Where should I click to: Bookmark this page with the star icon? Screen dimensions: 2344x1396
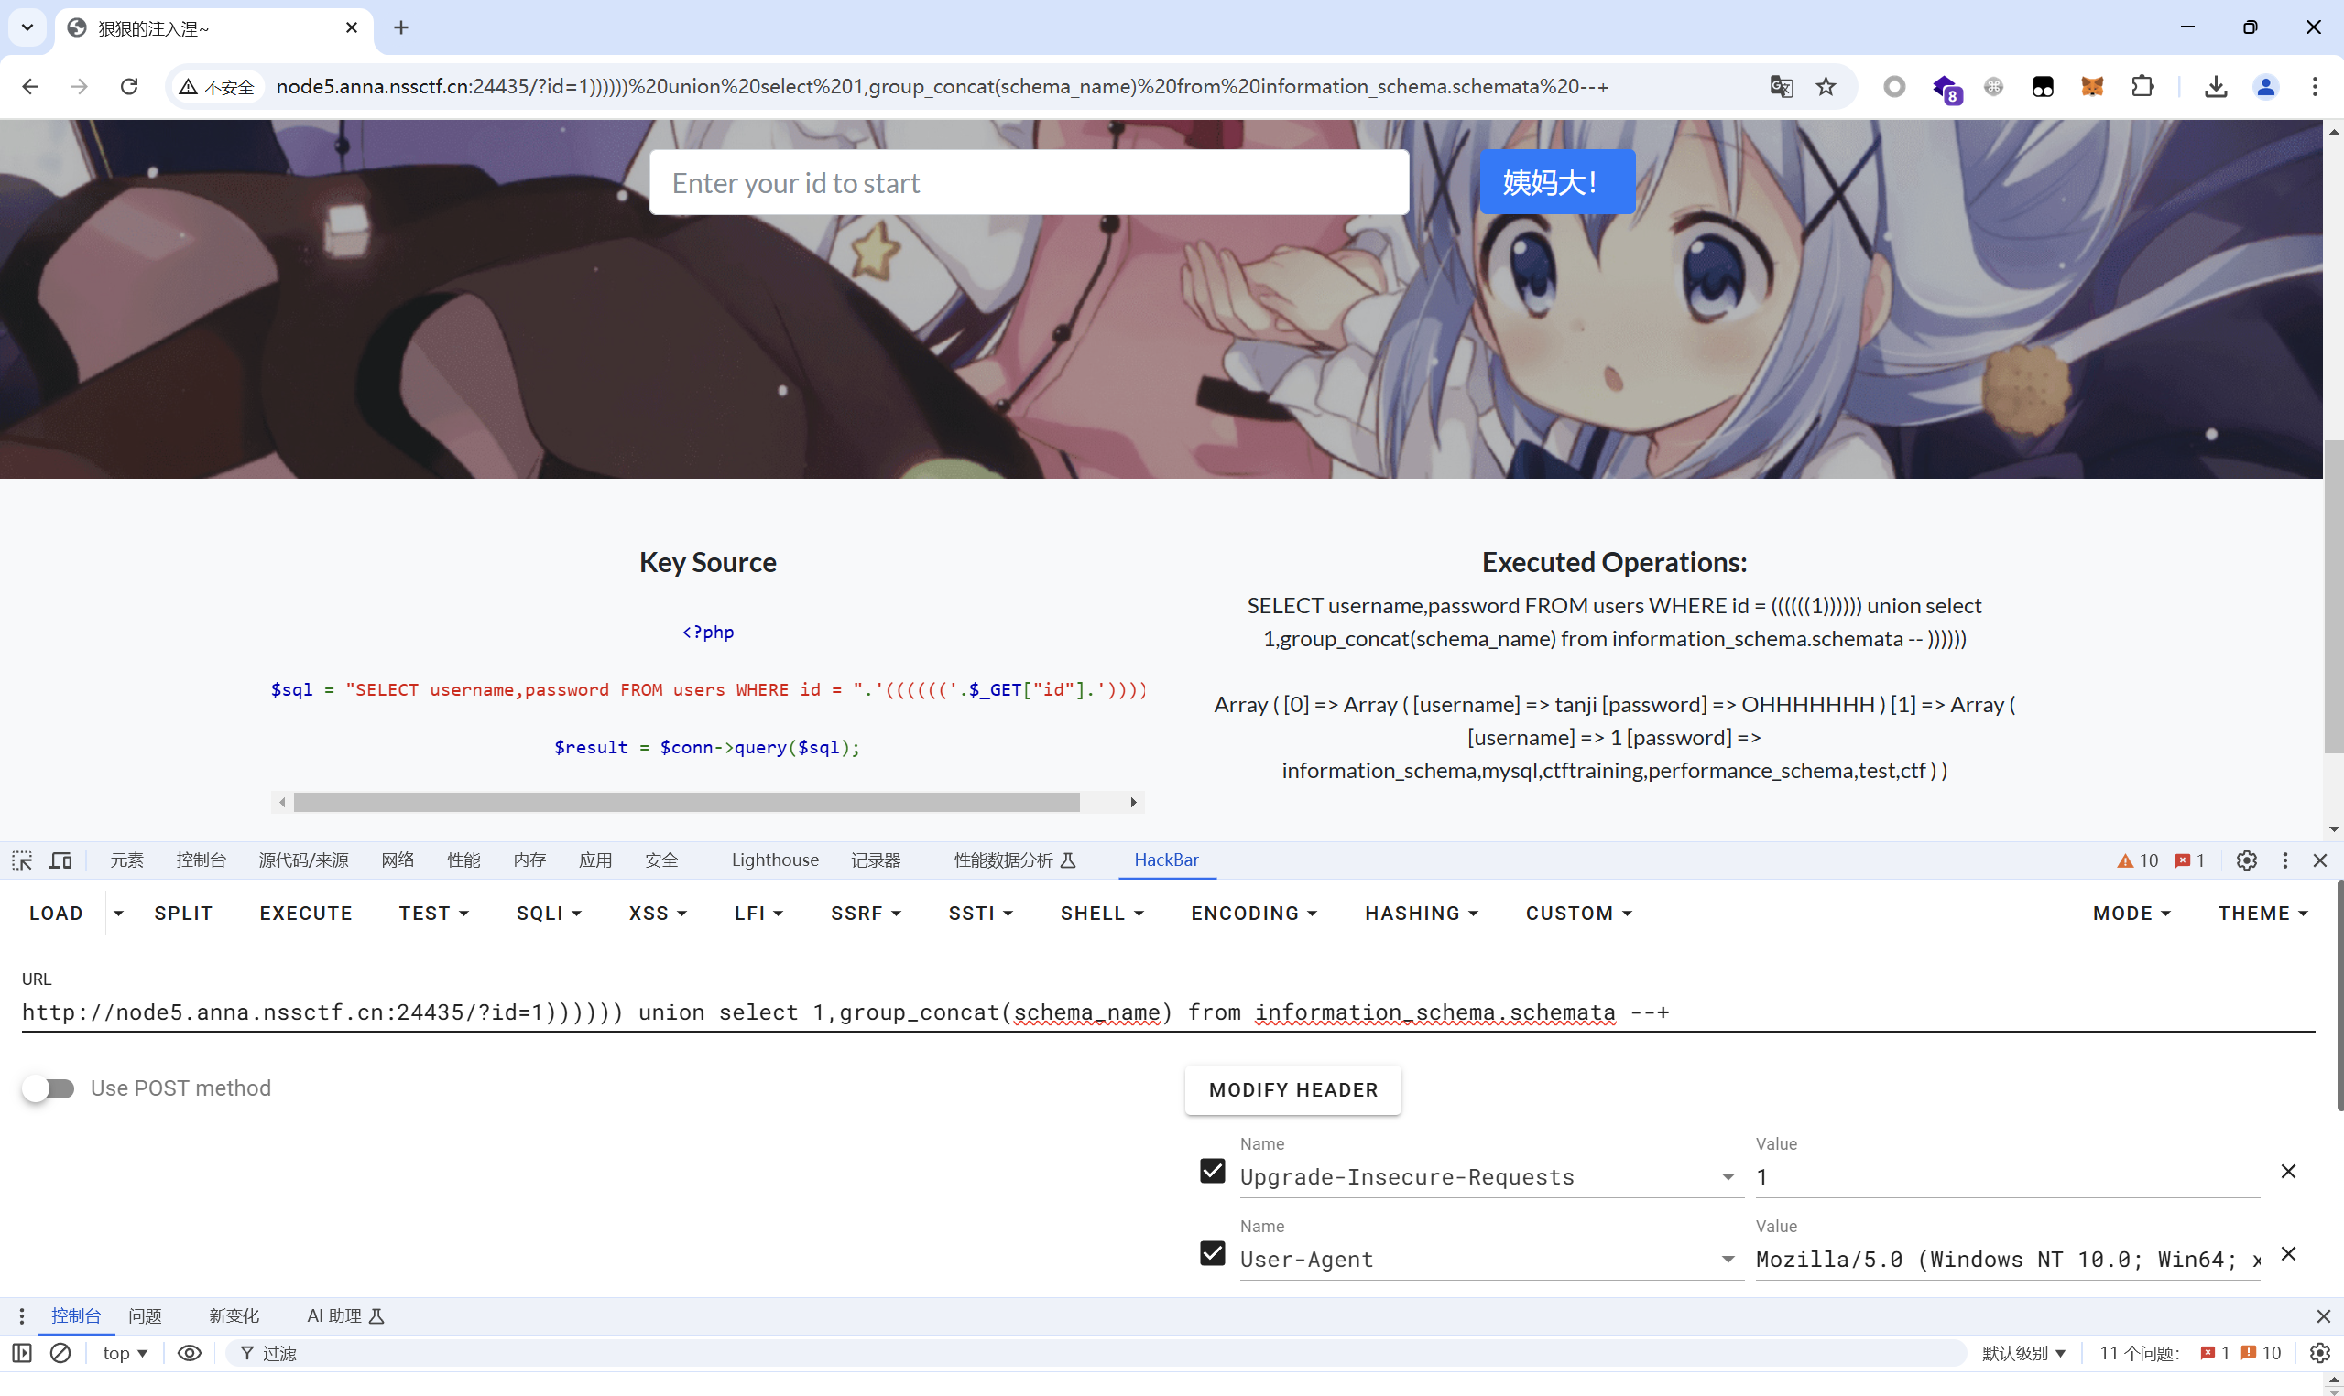[x=1826, y=87]
